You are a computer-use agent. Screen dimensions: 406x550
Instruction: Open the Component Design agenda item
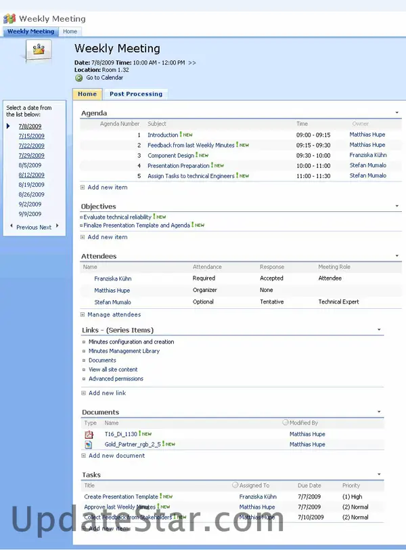(171, 155)
